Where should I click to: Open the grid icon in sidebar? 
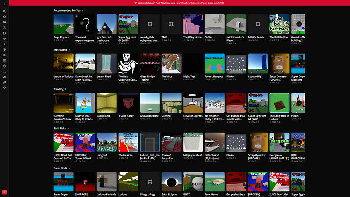[x=4, y=60]
